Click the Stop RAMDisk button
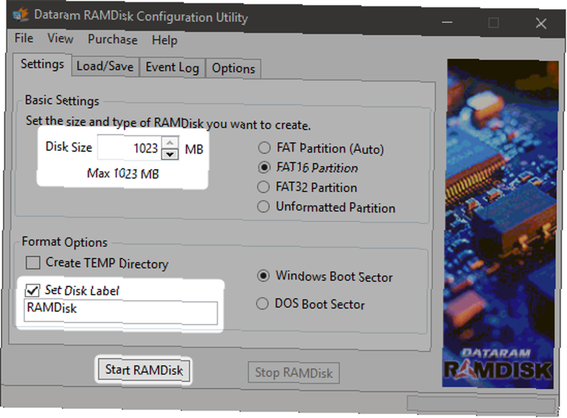 tap(294, 373)
